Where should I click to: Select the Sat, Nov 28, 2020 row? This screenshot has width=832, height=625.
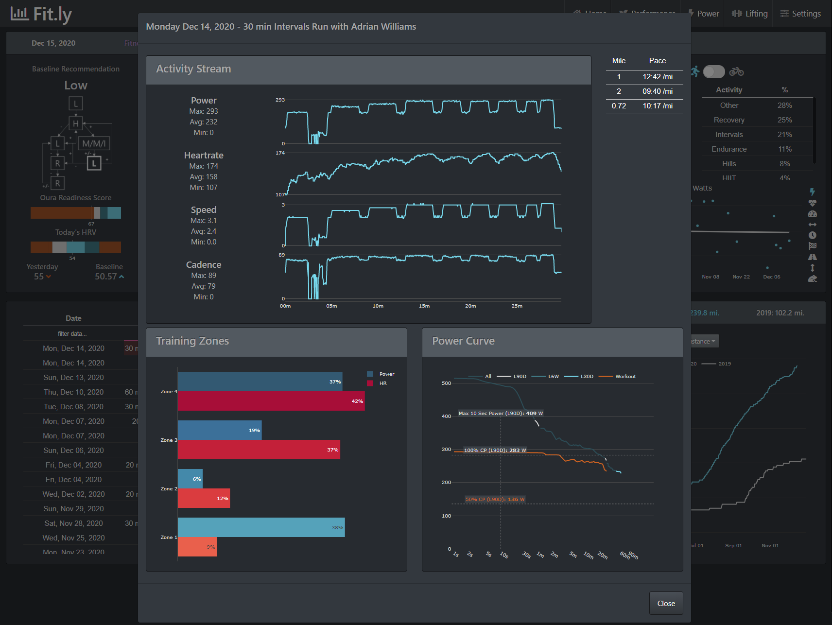73,523
